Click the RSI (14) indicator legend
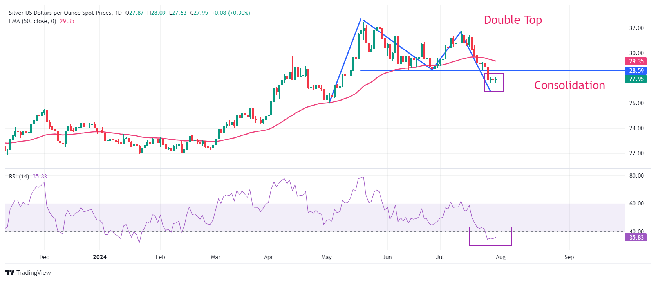656x281 pixels. tap(19, 177)
